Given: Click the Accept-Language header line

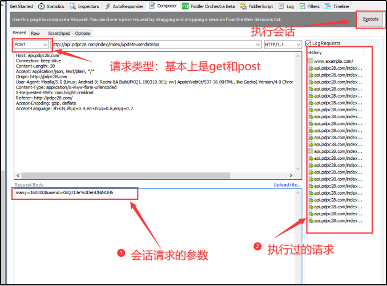Looking at the screenshot, I should point(75,108).
